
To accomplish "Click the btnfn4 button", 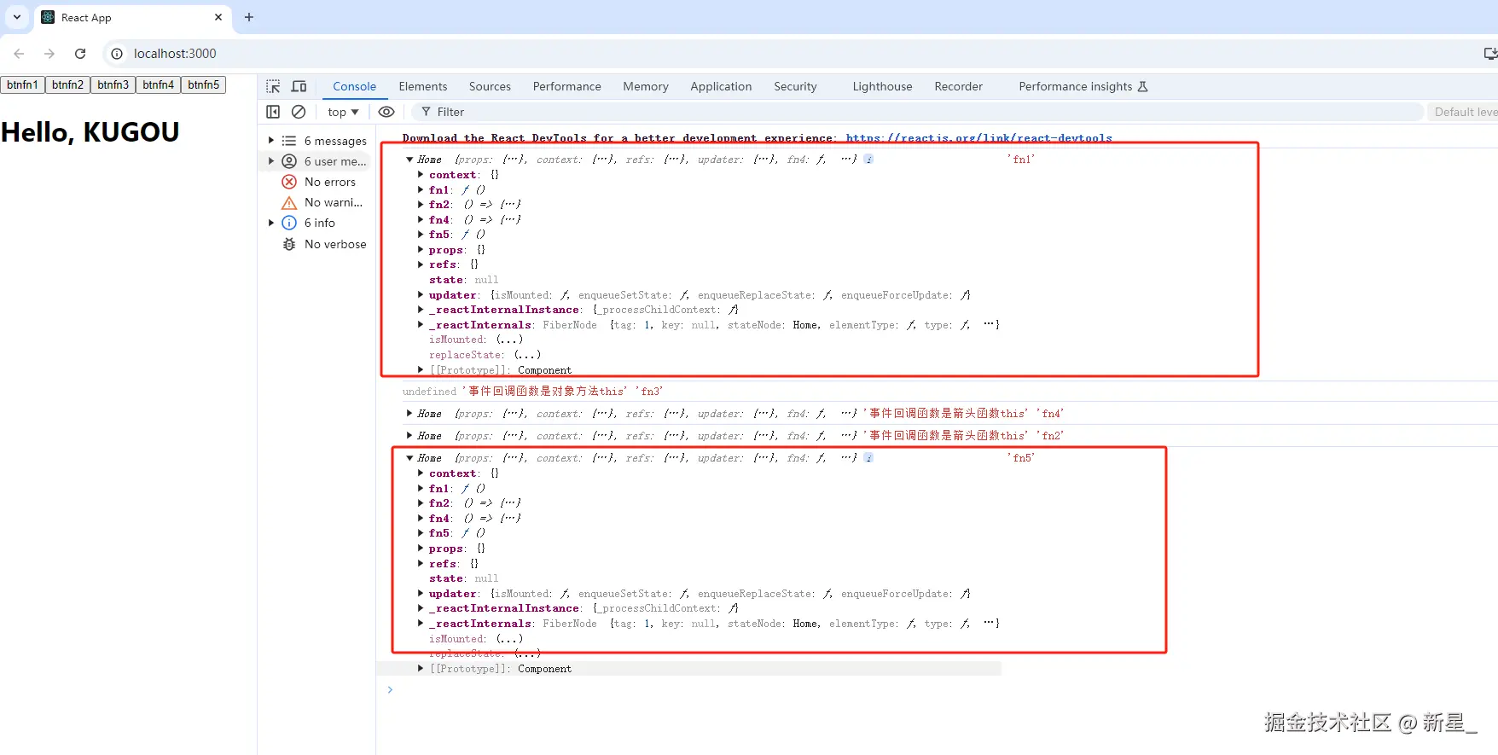I will pos(158,84).
